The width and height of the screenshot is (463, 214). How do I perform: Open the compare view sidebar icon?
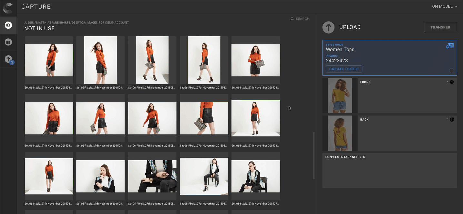click(8, 42)
